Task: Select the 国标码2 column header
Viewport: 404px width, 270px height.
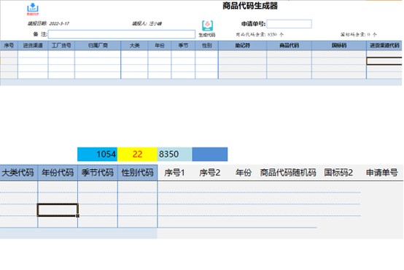Action: pos(338,172)
